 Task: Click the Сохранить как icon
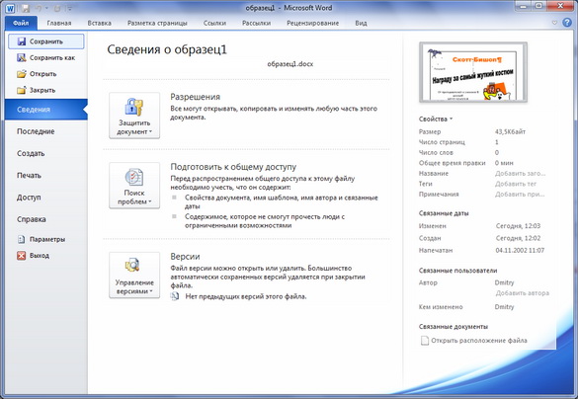22,57
